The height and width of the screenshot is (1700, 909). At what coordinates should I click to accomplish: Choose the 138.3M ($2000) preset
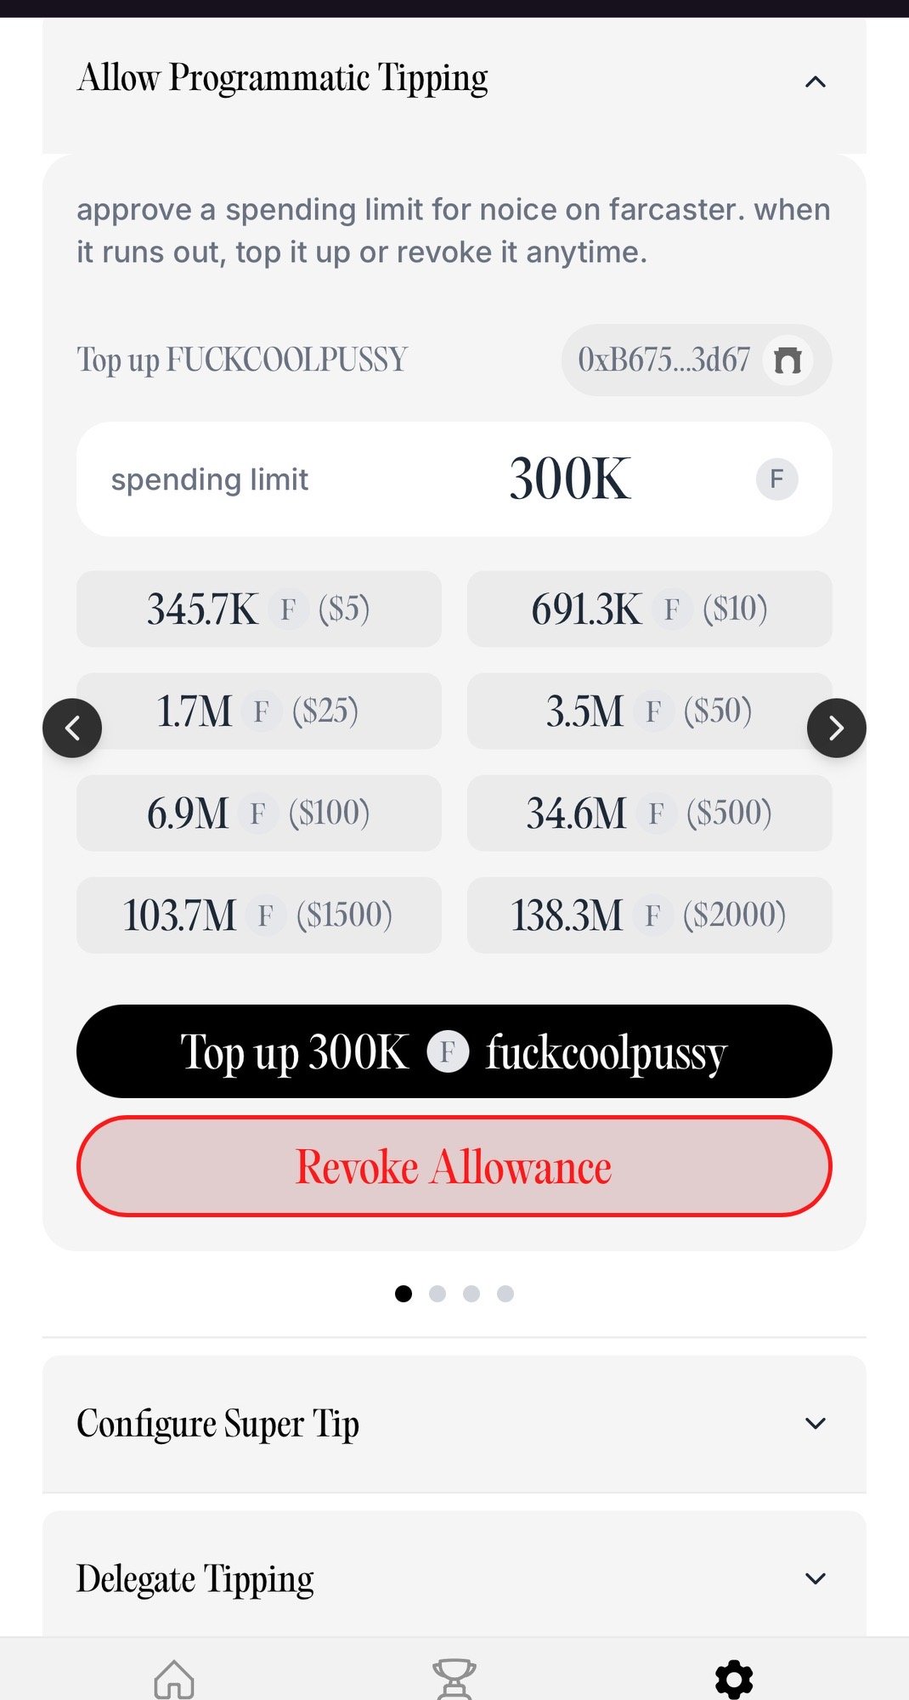[649, 915]
